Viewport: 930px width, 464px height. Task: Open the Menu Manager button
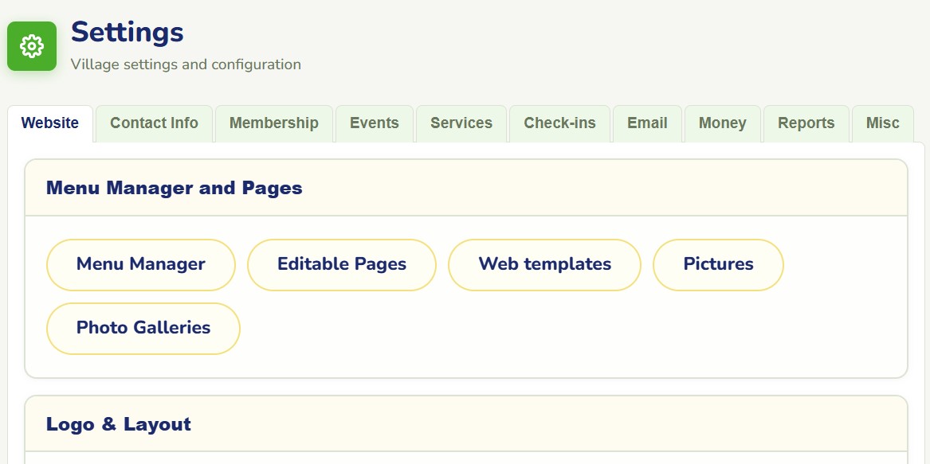coord(141,265)
